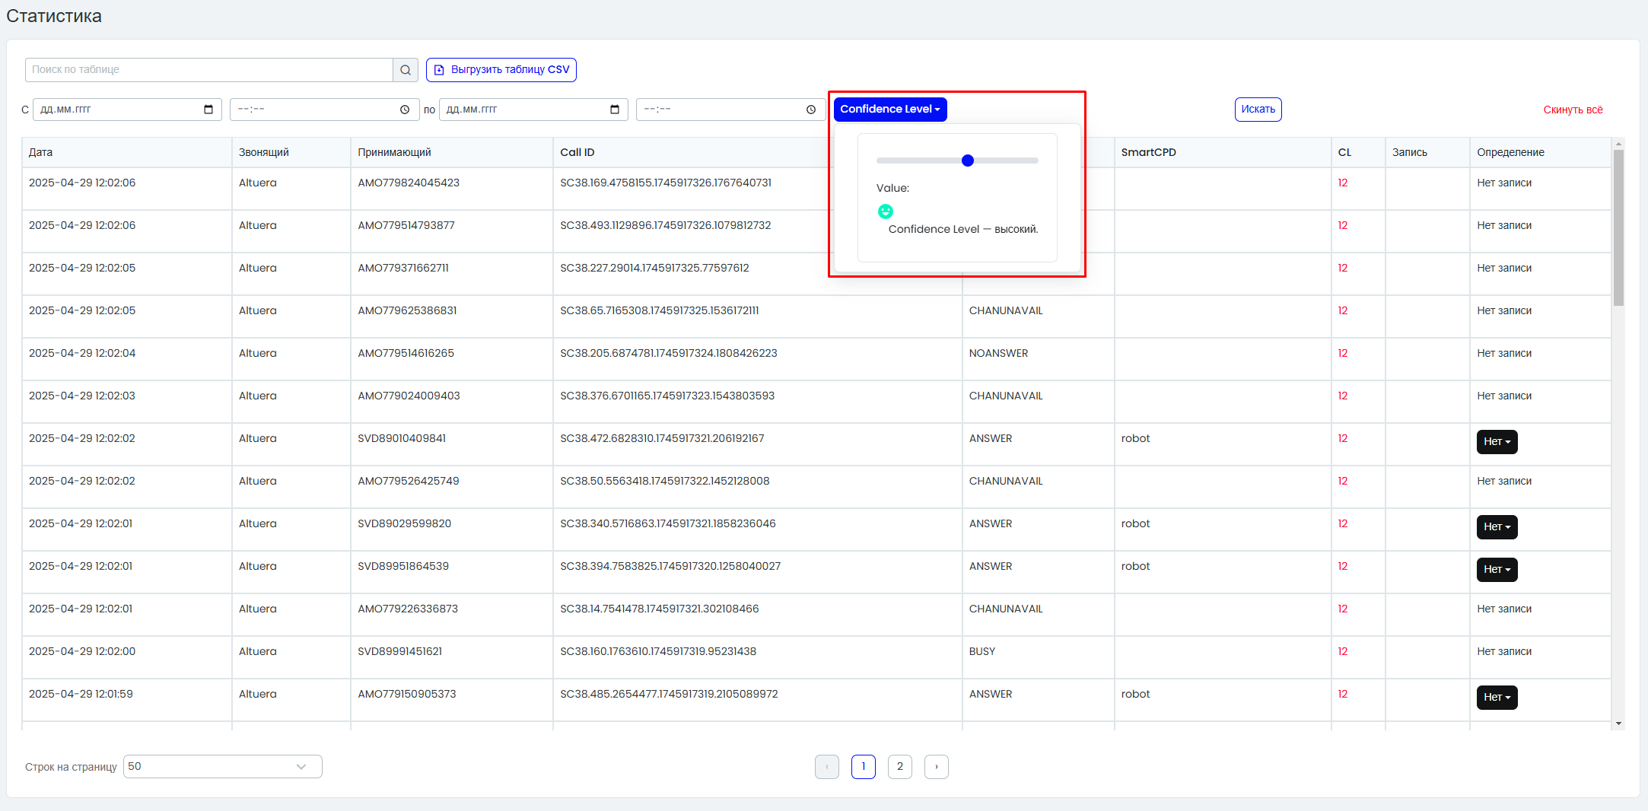Click the green smiley confidence icon
Image resolution: width=1648 pixels, height=811 pixels.
tap(886, 211)
